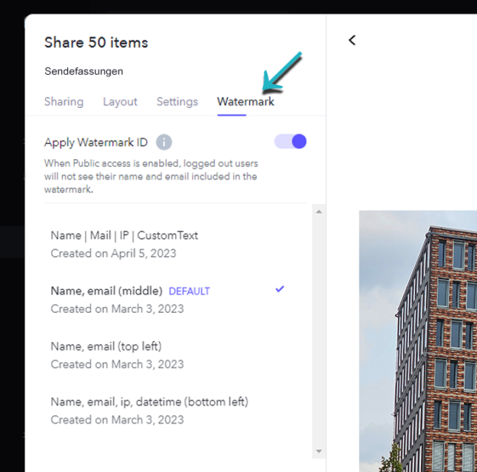This screenshot has width=477, height=472.
Task: Click the scroll up arrow in watermark list
Action: (x=319, y=211)
